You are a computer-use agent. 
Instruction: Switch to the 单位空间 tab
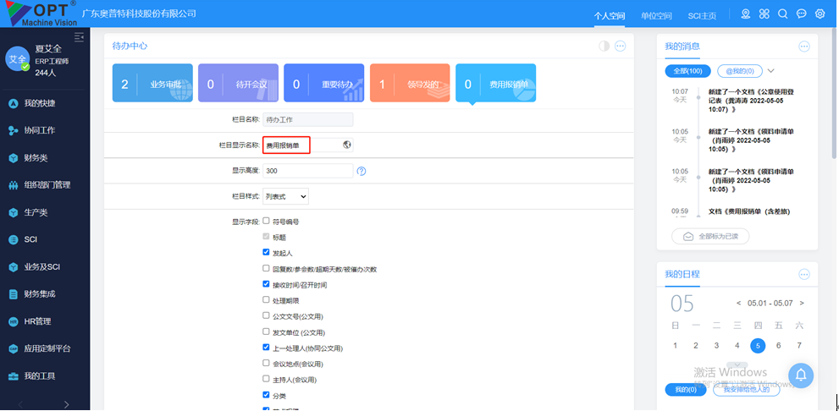pyautogui.click(x=656, y=15)
